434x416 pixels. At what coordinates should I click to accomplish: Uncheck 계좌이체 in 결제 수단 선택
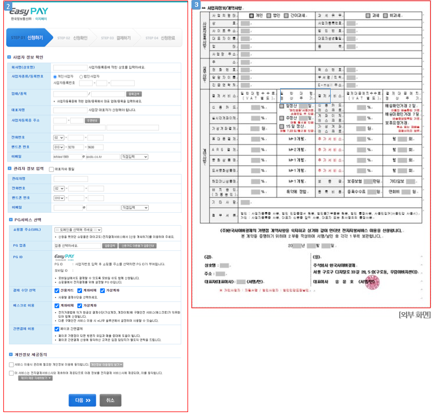pyautogui.click(x=80, y=291)
